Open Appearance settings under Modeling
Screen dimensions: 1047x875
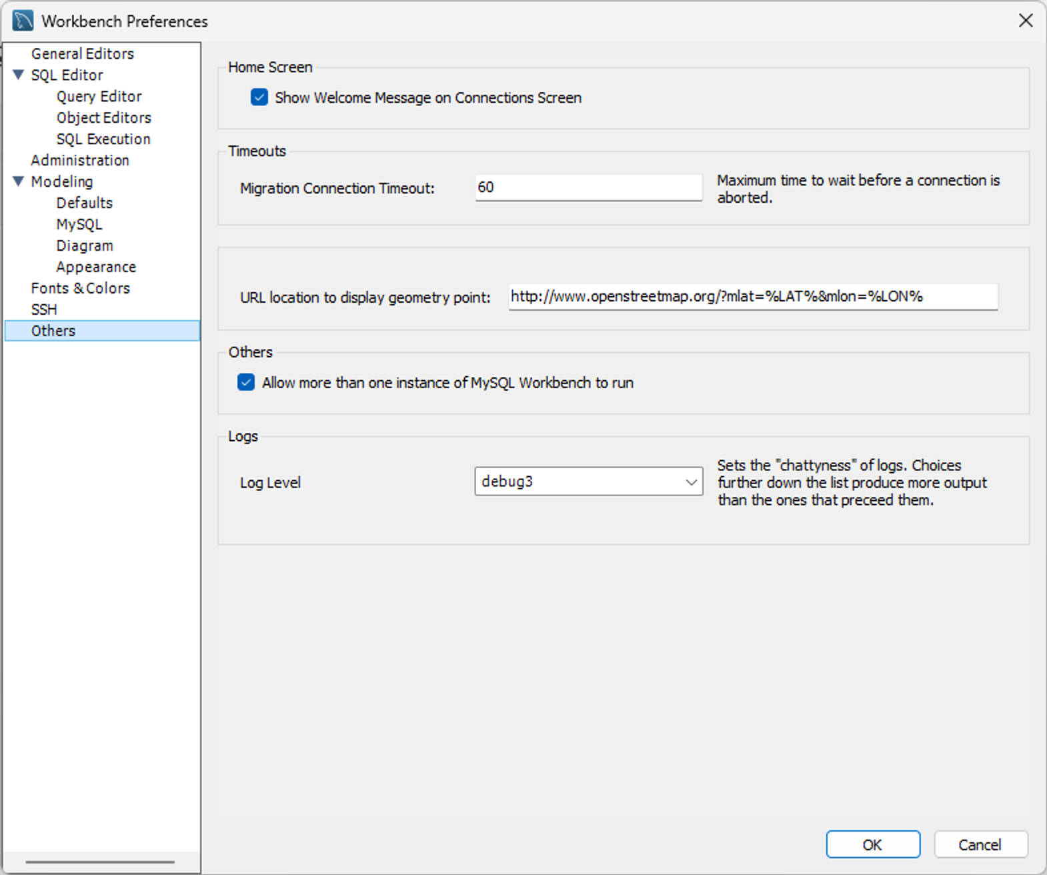[96, 267]
